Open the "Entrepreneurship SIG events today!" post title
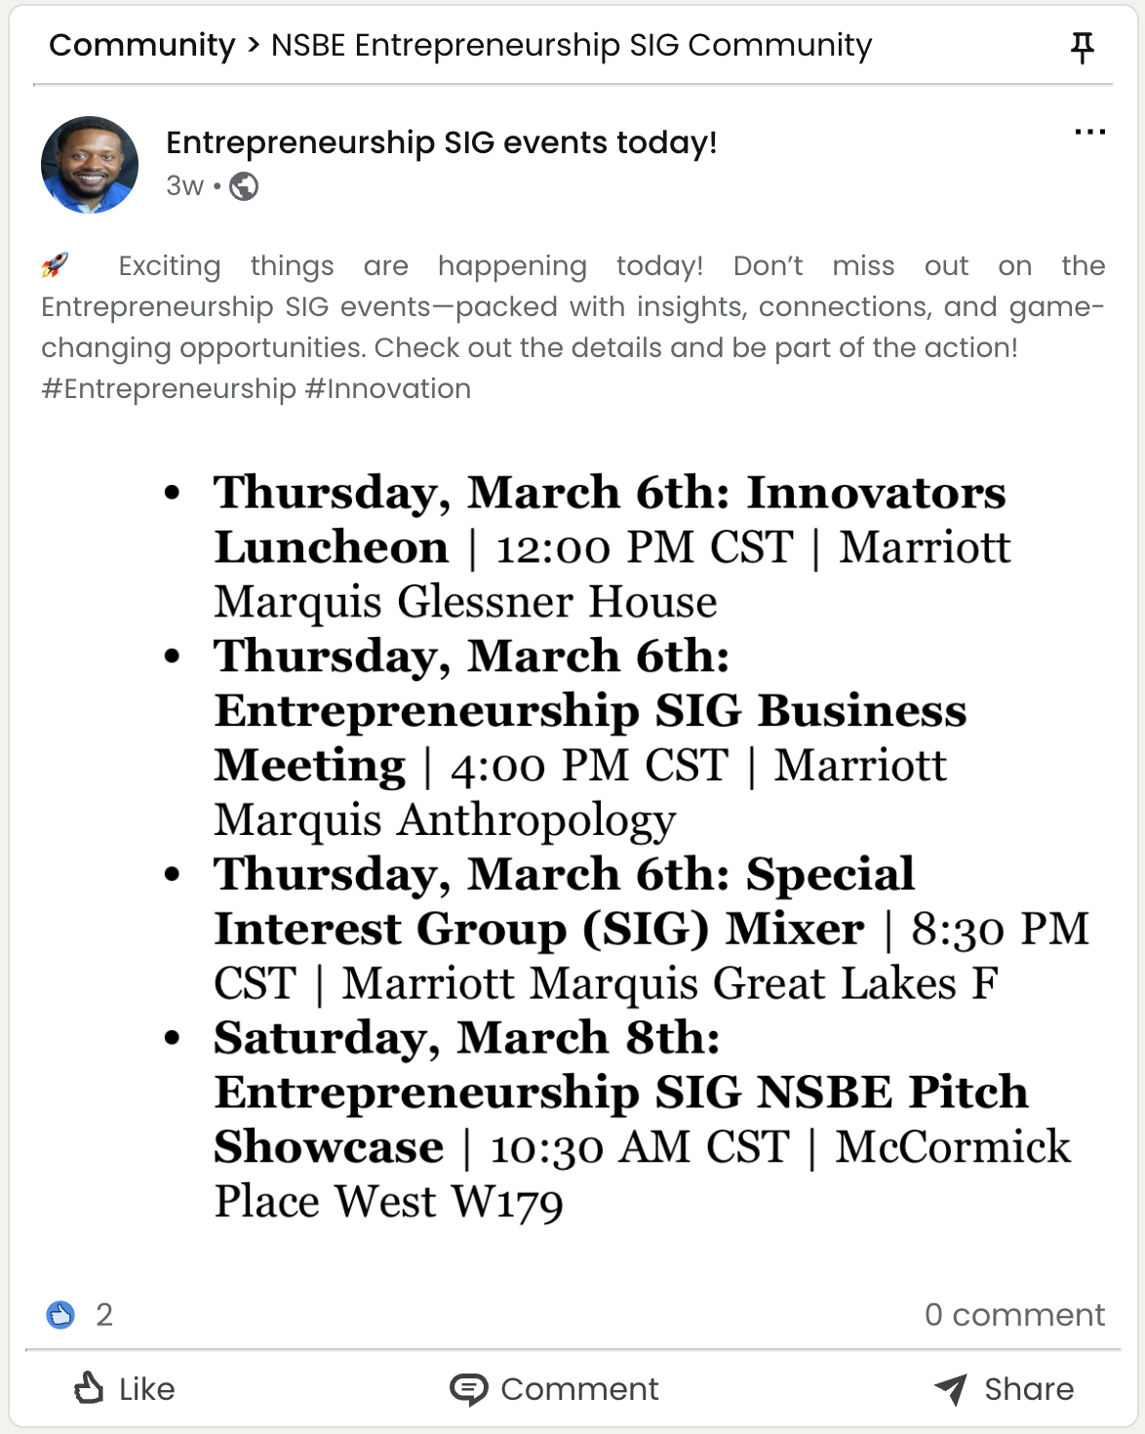The height and width of the screenshot is (1434, 1145). tap(441, 142)
